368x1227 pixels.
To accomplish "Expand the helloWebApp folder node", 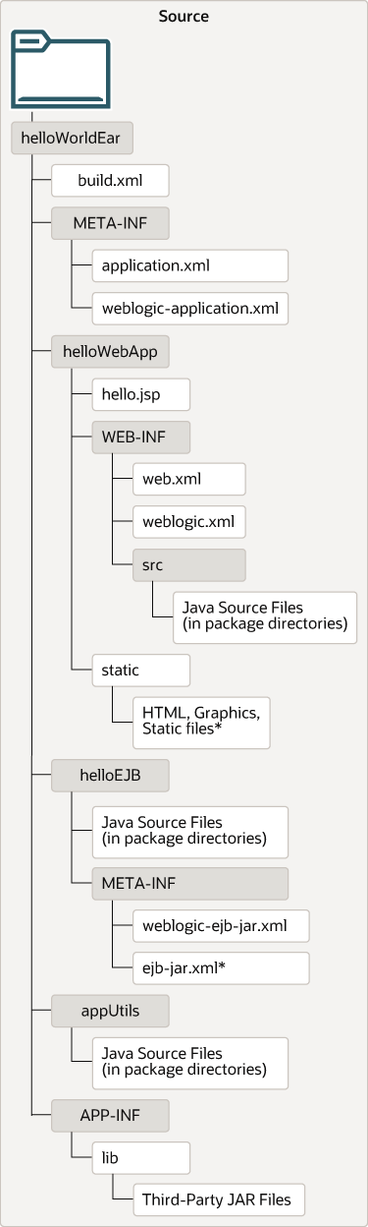I will click(x=111, y=351).
